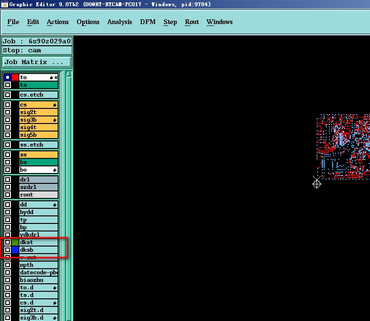Select the npth layer name
The height and width of the screenshot is (321, 370).
(39, 265)
